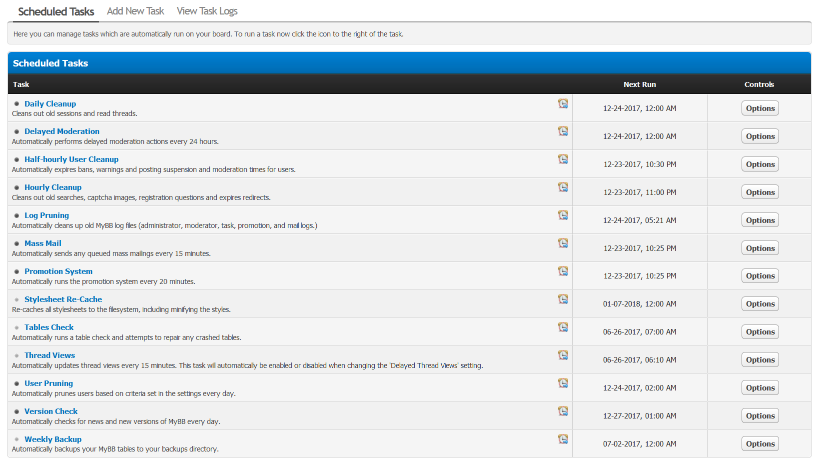Open the Hourly Cleanup task link
Image resolution: width=819 pixels, height=465 pixels.
point(53,187)
